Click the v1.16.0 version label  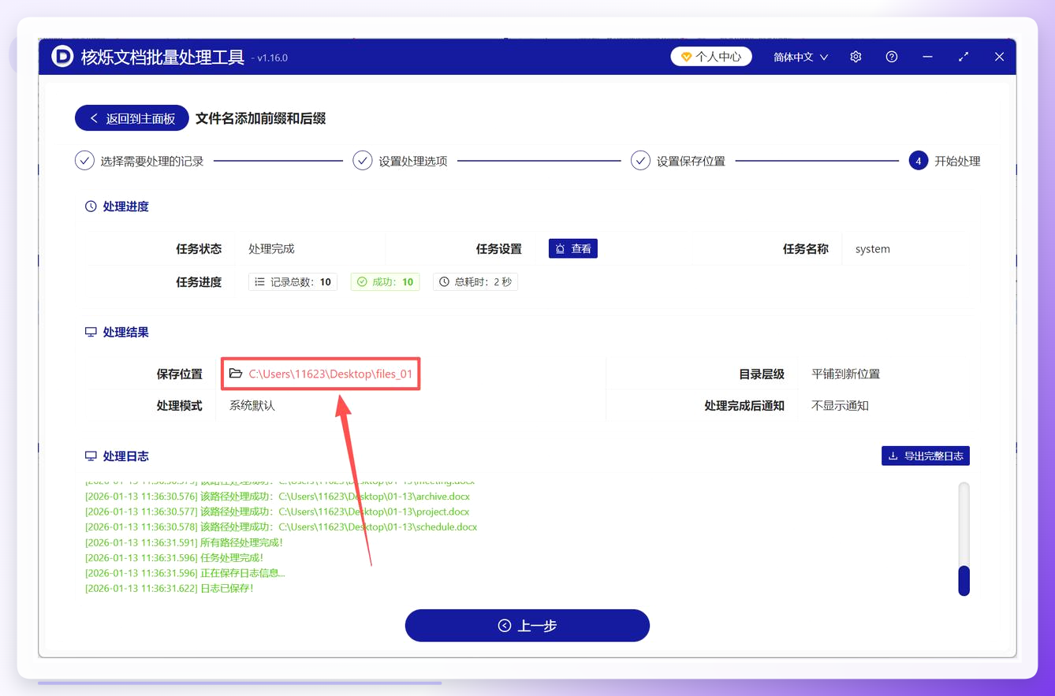270,58
